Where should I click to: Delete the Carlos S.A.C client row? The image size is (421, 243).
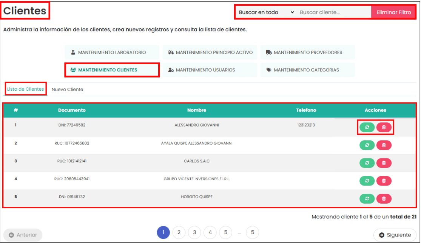[x=384, y=163]
